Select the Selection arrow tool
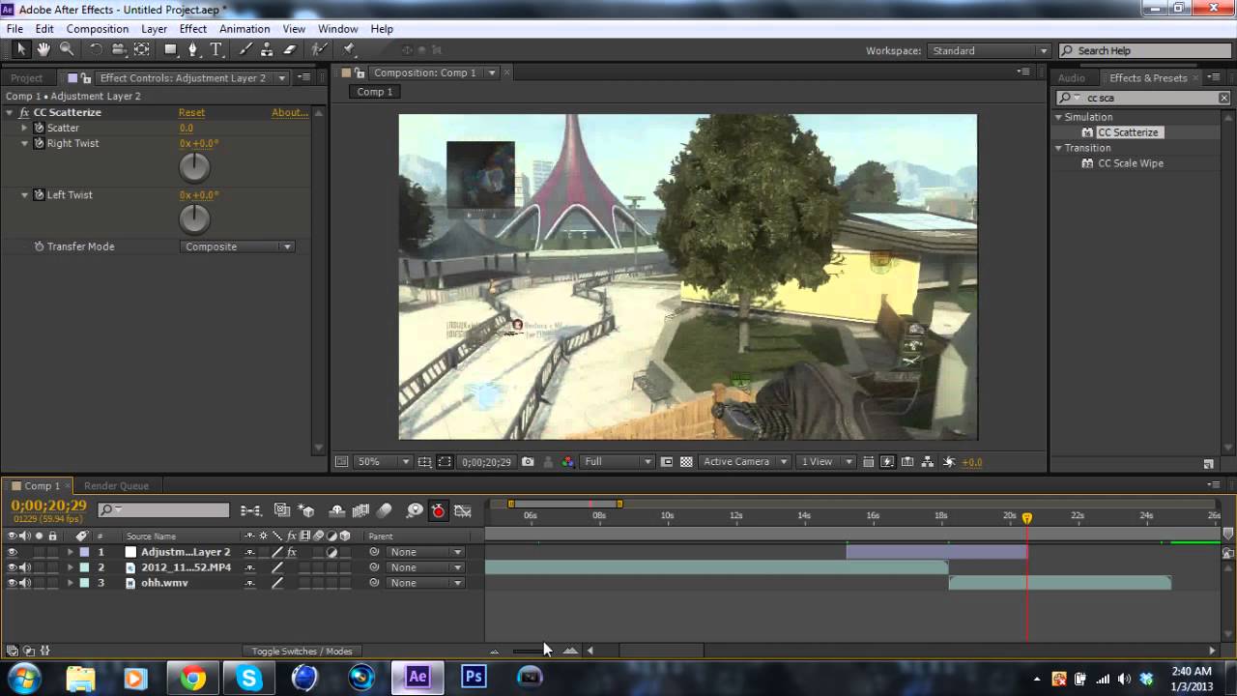Image resolution: width=1237 pixels, height=696 pixels. click(x=21, y=49)
